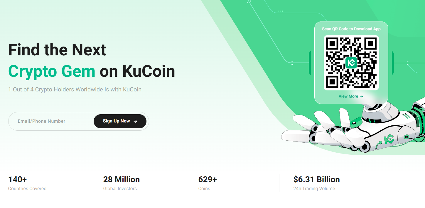Click the QR code's top-right corner square

point(370,44)
